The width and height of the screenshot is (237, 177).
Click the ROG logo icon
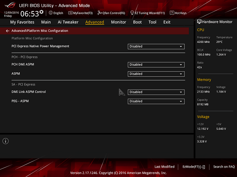(10, 5)
